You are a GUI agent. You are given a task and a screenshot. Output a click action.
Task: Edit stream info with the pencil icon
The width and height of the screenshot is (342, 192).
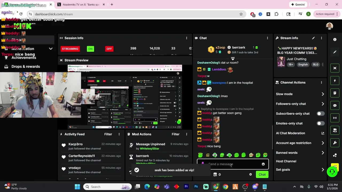point(313,38)
